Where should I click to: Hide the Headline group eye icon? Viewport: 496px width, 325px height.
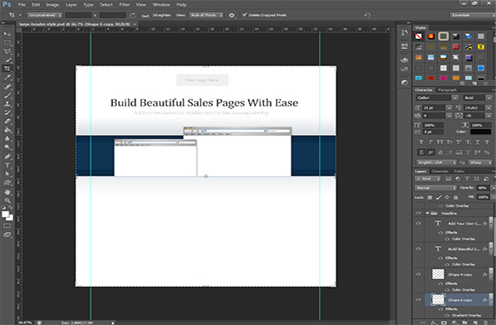418,214
